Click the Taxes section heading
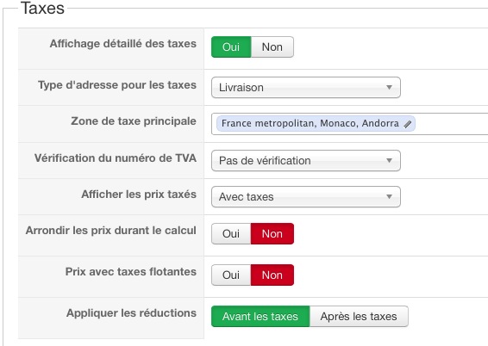 click(x=42, y=8)
